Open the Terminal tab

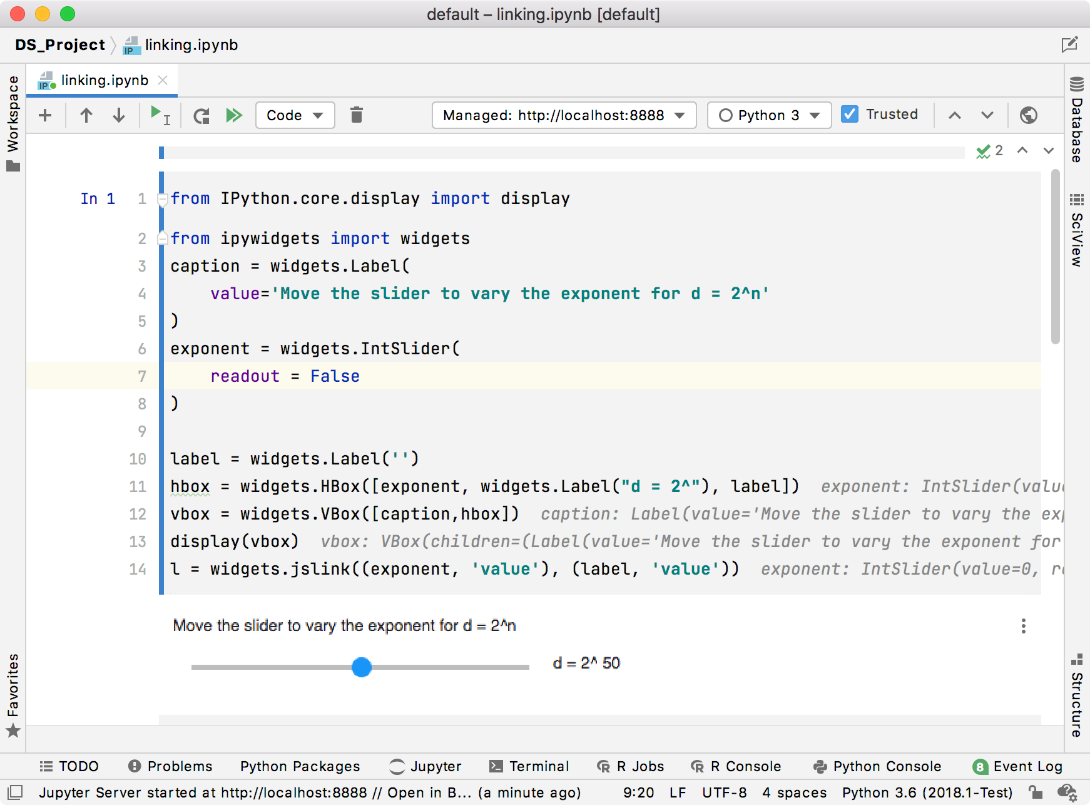pyautogui.click(x=529, y=766)
